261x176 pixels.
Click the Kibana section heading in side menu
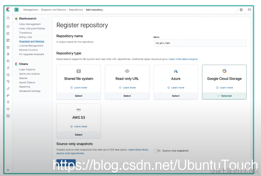pos(24,64)
